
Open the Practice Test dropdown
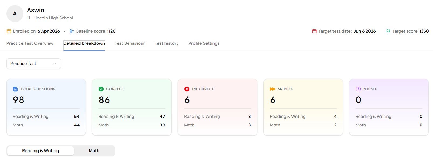34,64
